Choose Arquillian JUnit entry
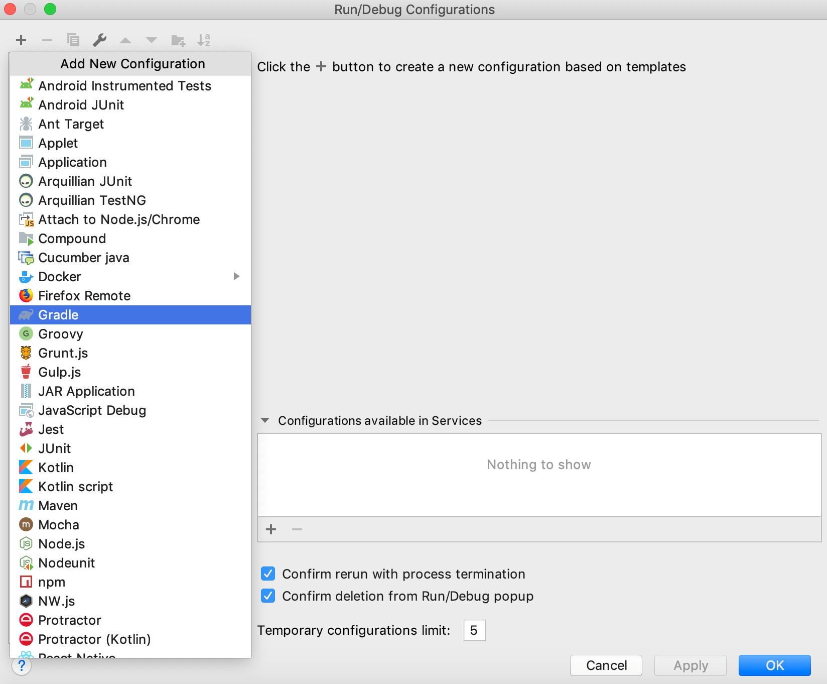Image resolution: width=827 pixels, height=684 pixels. [130, 181]
